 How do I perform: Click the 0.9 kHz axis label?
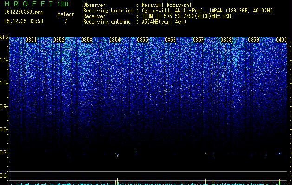[4, 106]
